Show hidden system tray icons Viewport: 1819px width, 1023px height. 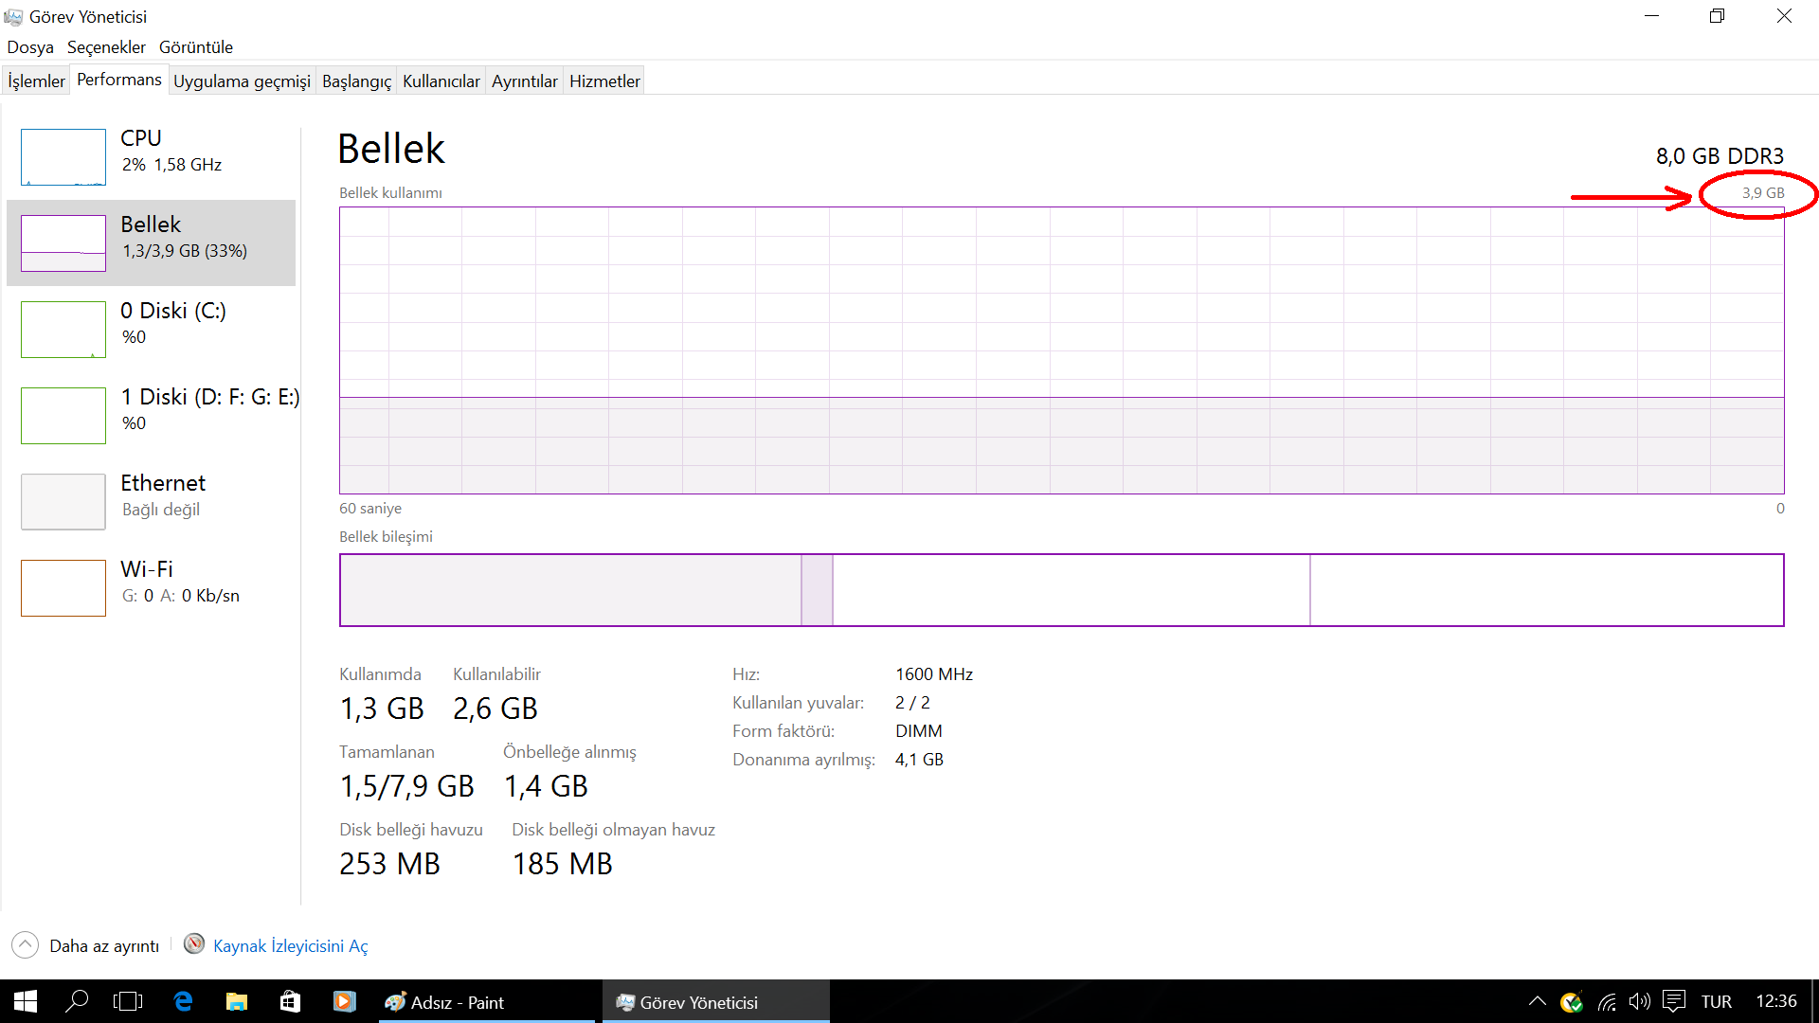(x=1538, y=1001)
